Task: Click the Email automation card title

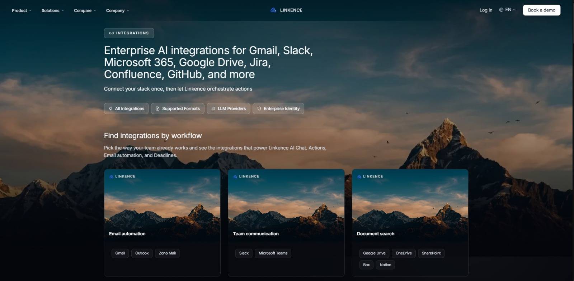Action: (x=127, y=234)
